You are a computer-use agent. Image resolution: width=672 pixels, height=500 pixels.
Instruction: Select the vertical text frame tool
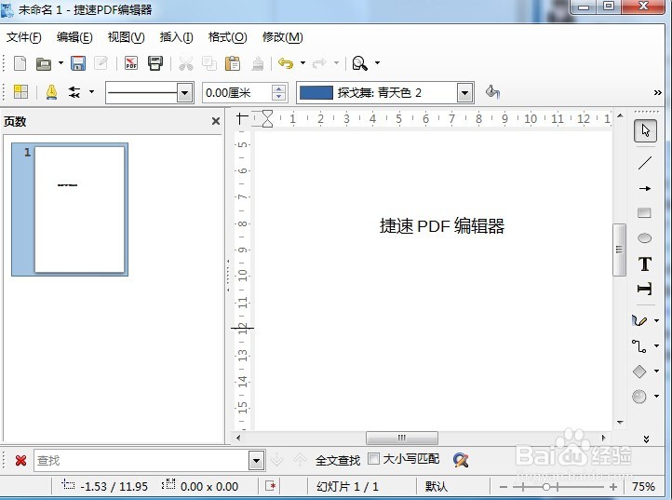[x=645, y=289]
